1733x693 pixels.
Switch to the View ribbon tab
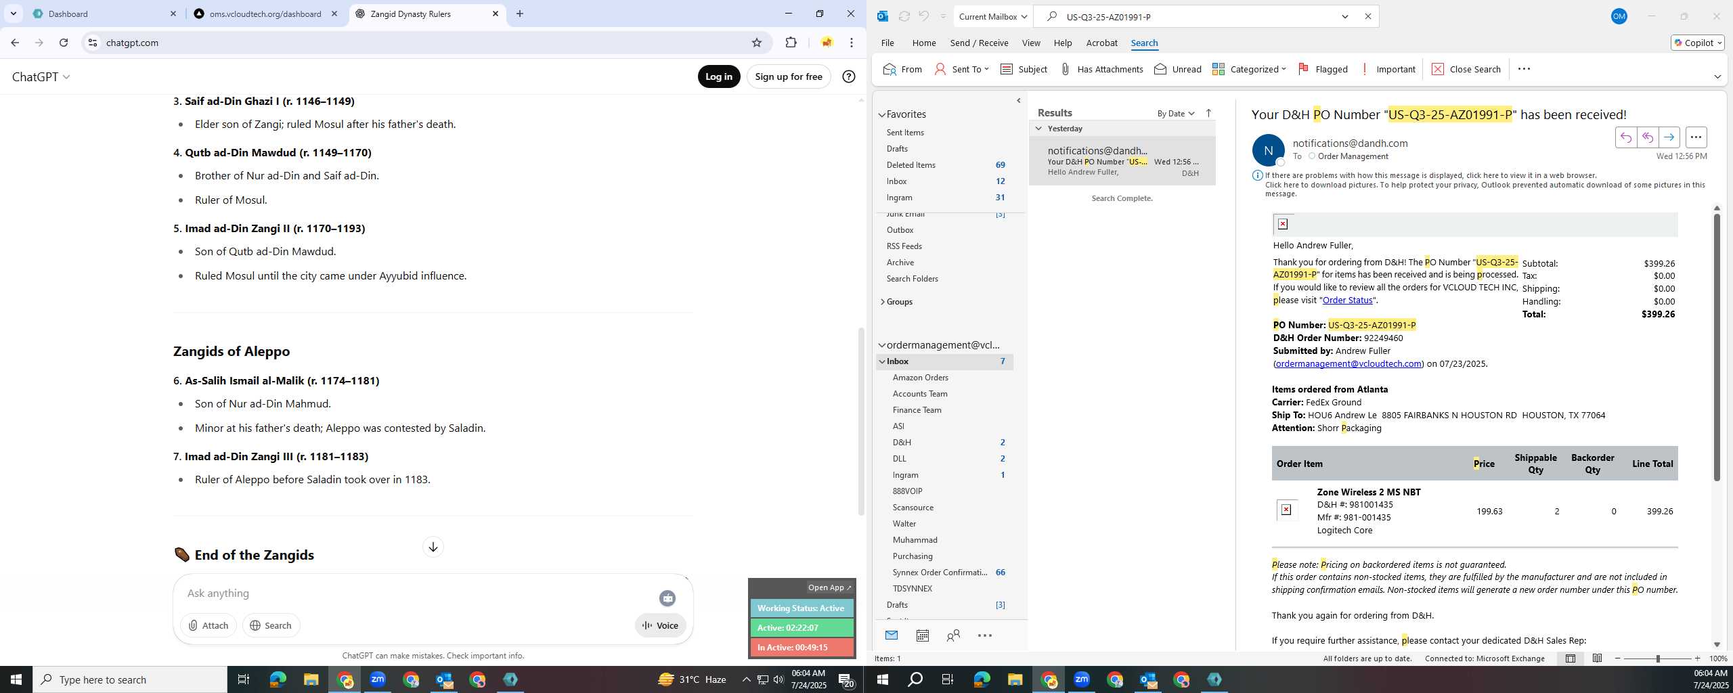1030,43
